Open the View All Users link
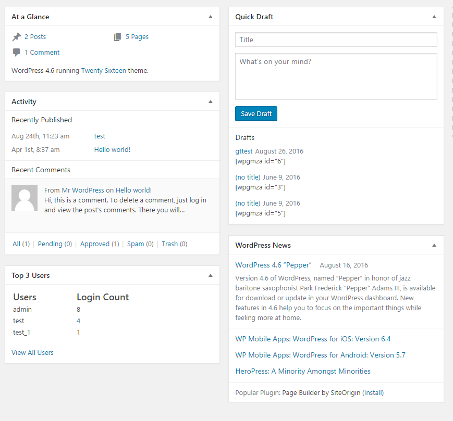453x421 pixels. point(32,352)
